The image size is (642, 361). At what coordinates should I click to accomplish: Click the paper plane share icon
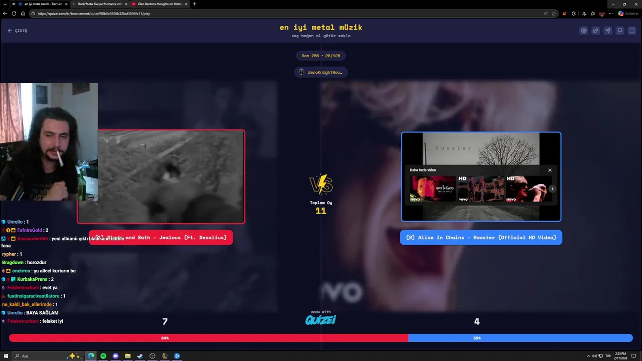point(607,31)
